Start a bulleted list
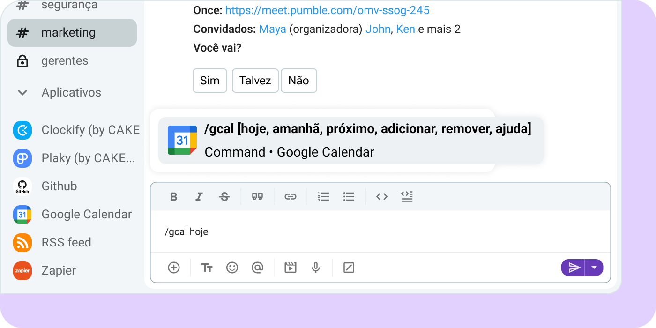656x328 pixels. [349, 197]
